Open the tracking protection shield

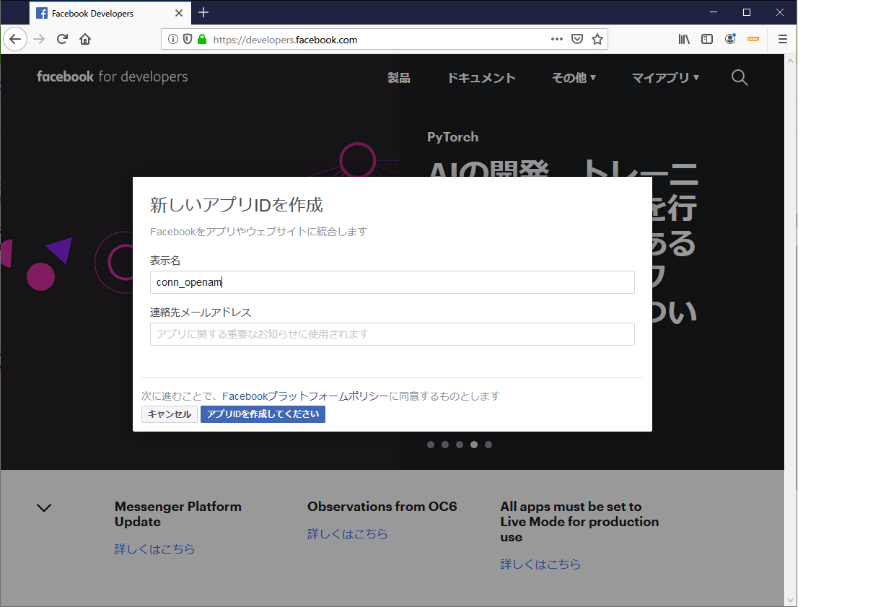click(188, 39)
